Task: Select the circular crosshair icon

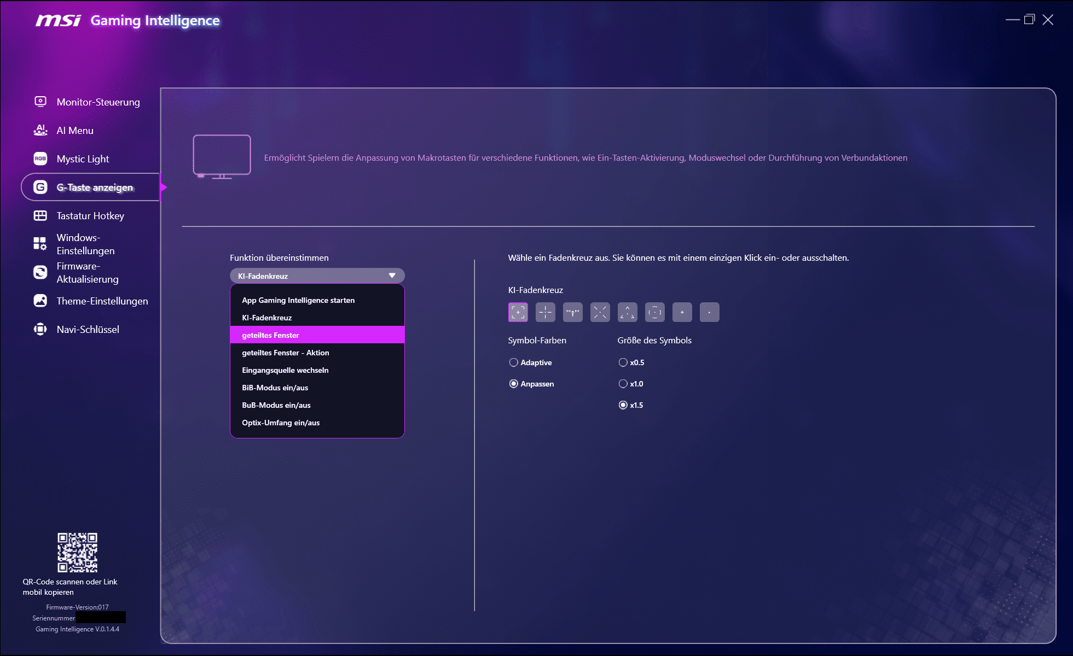Action: [654, 312]
